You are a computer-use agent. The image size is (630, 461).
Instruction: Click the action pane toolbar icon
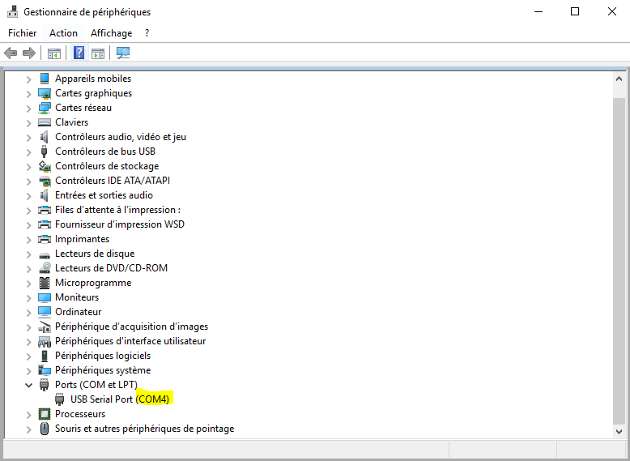coord(98,53)
